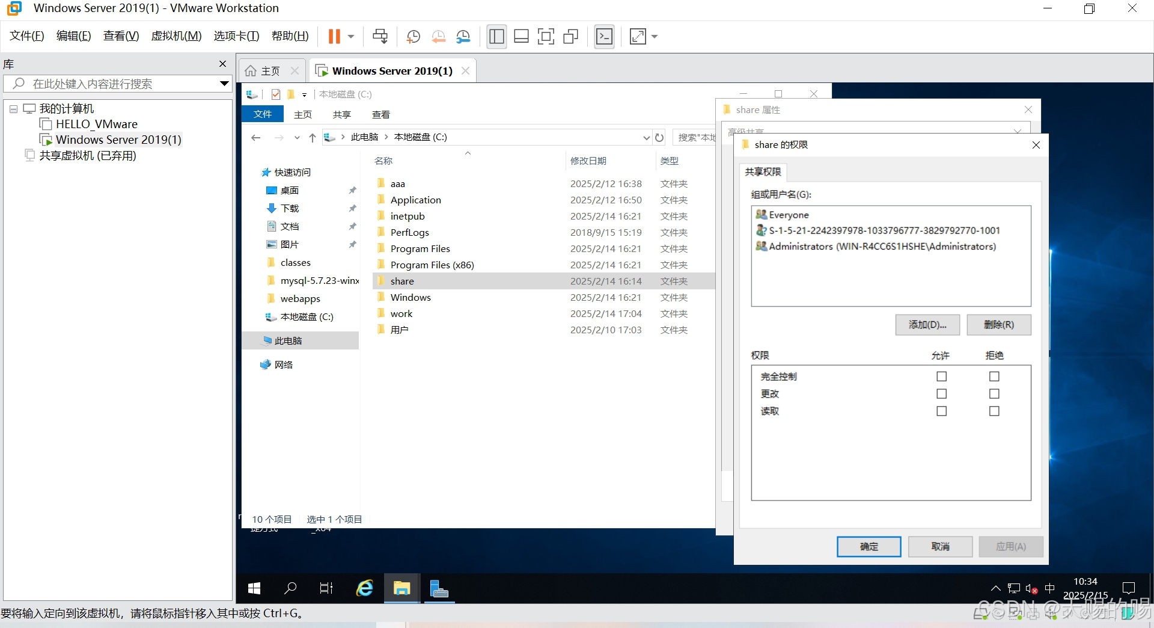Screen dimensions: 1154x628
Task: Select 桌面 in quick access
Action: (290, 190)
